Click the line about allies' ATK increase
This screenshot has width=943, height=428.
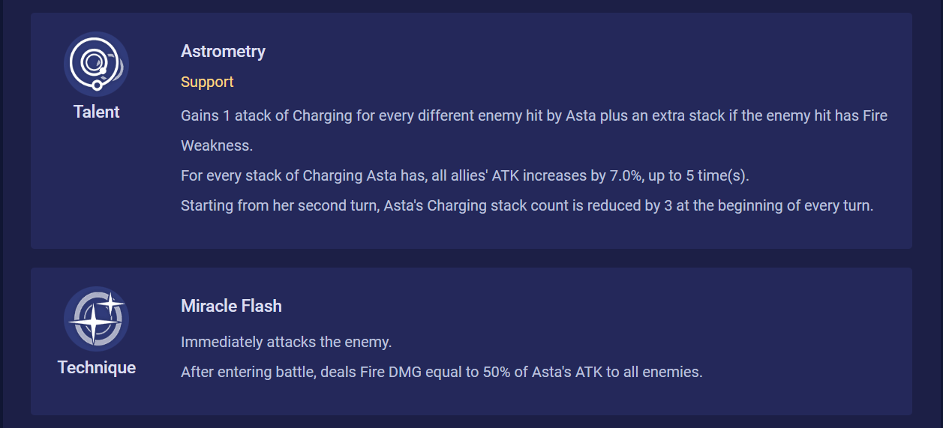click(x=465, y=175)
